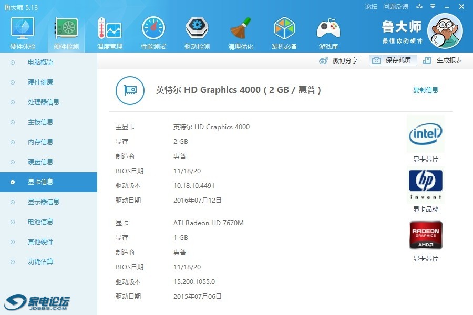Open the title bar dropdown menu triangle
Screen dimensions: 473x315
pyautogui.click(x=433, y=6)
